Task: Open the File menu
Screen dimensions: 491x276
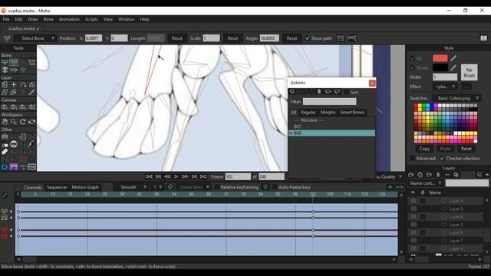Action: tap(6, 19)
